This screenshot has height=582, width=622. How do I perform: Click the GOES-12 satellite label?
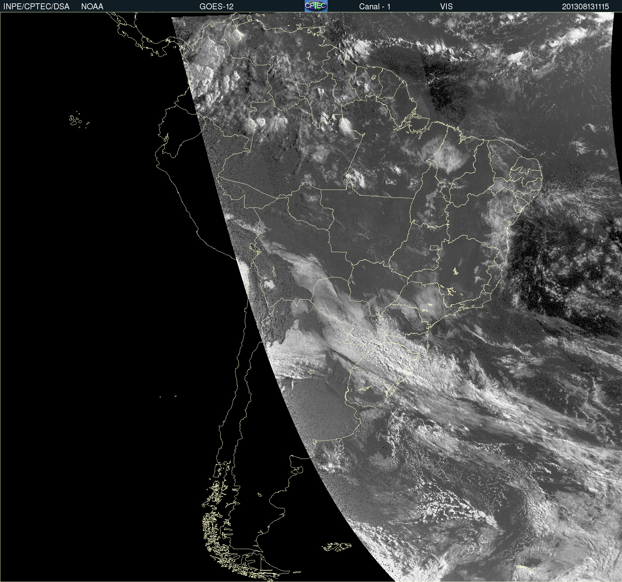pos(217,7)
